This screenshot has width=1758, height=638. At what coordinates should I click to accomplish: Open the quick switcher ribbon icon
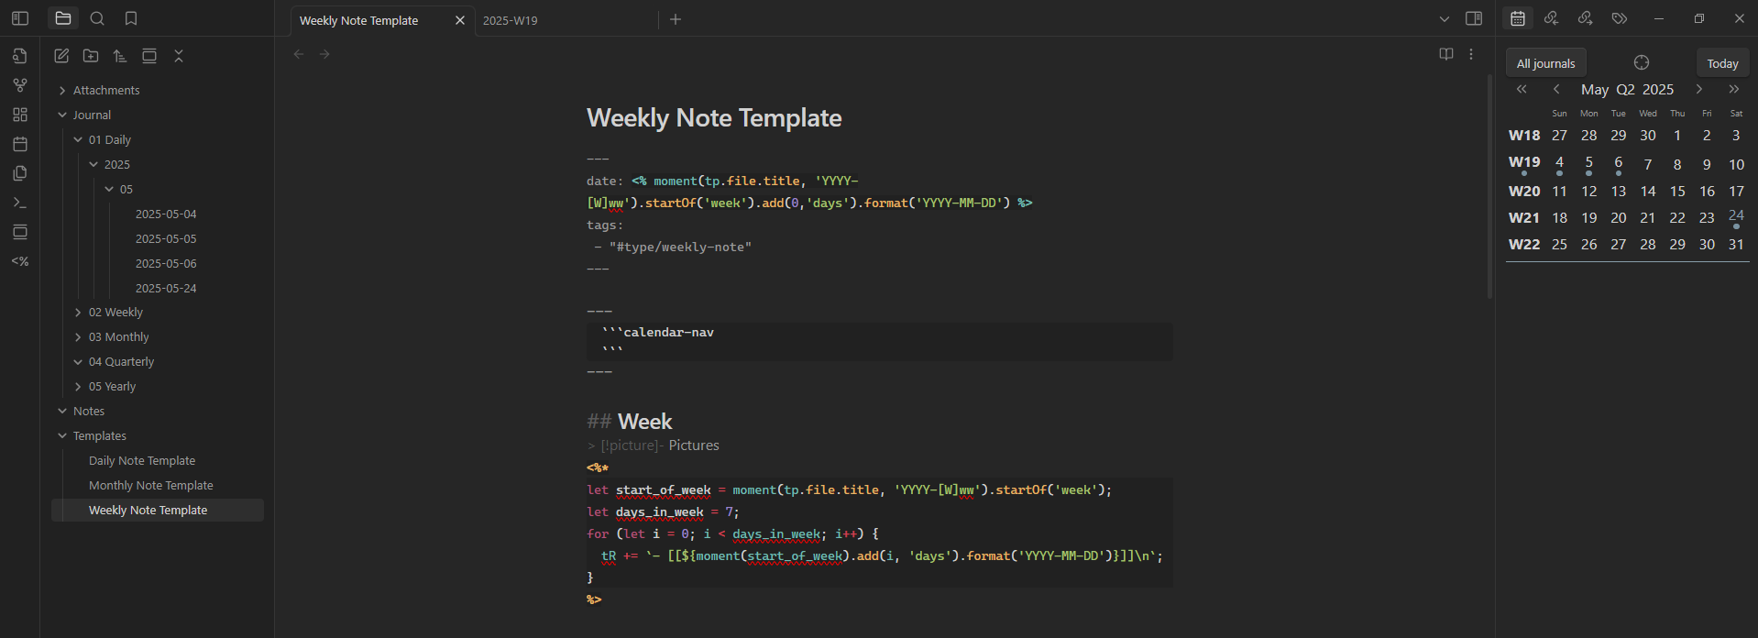[x=20, y=56]
